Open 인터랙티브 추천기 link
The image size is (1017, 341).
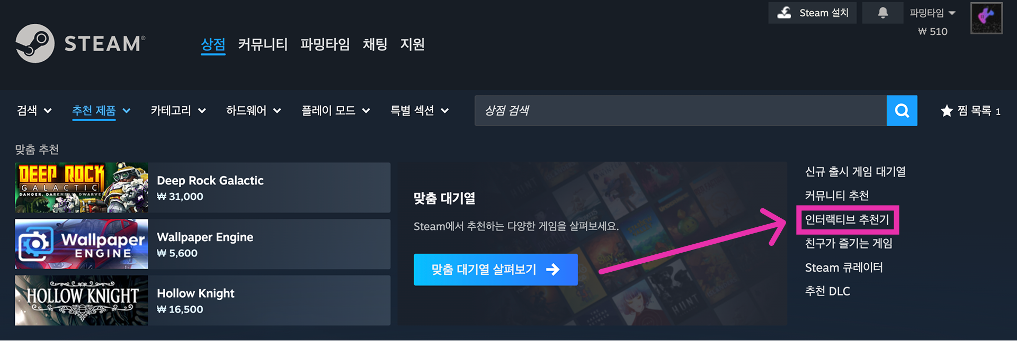coord(847,219)
